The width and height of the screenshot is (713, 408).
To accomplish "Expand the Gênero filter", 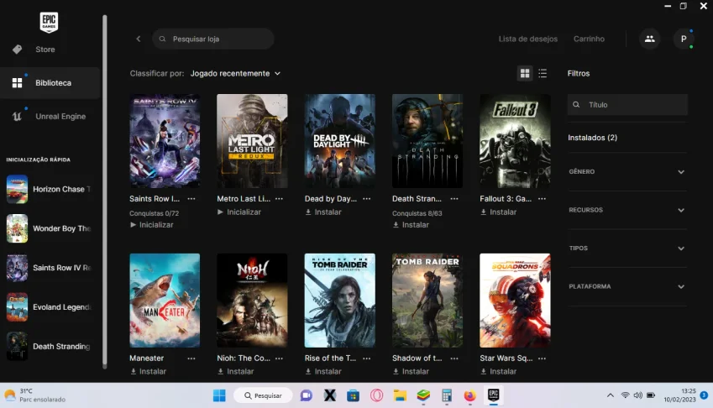I will tap(627, 172).
